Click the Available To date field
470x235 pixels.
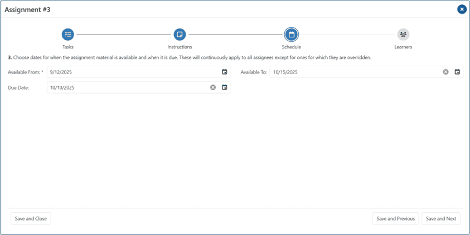(x=355, y=72)
